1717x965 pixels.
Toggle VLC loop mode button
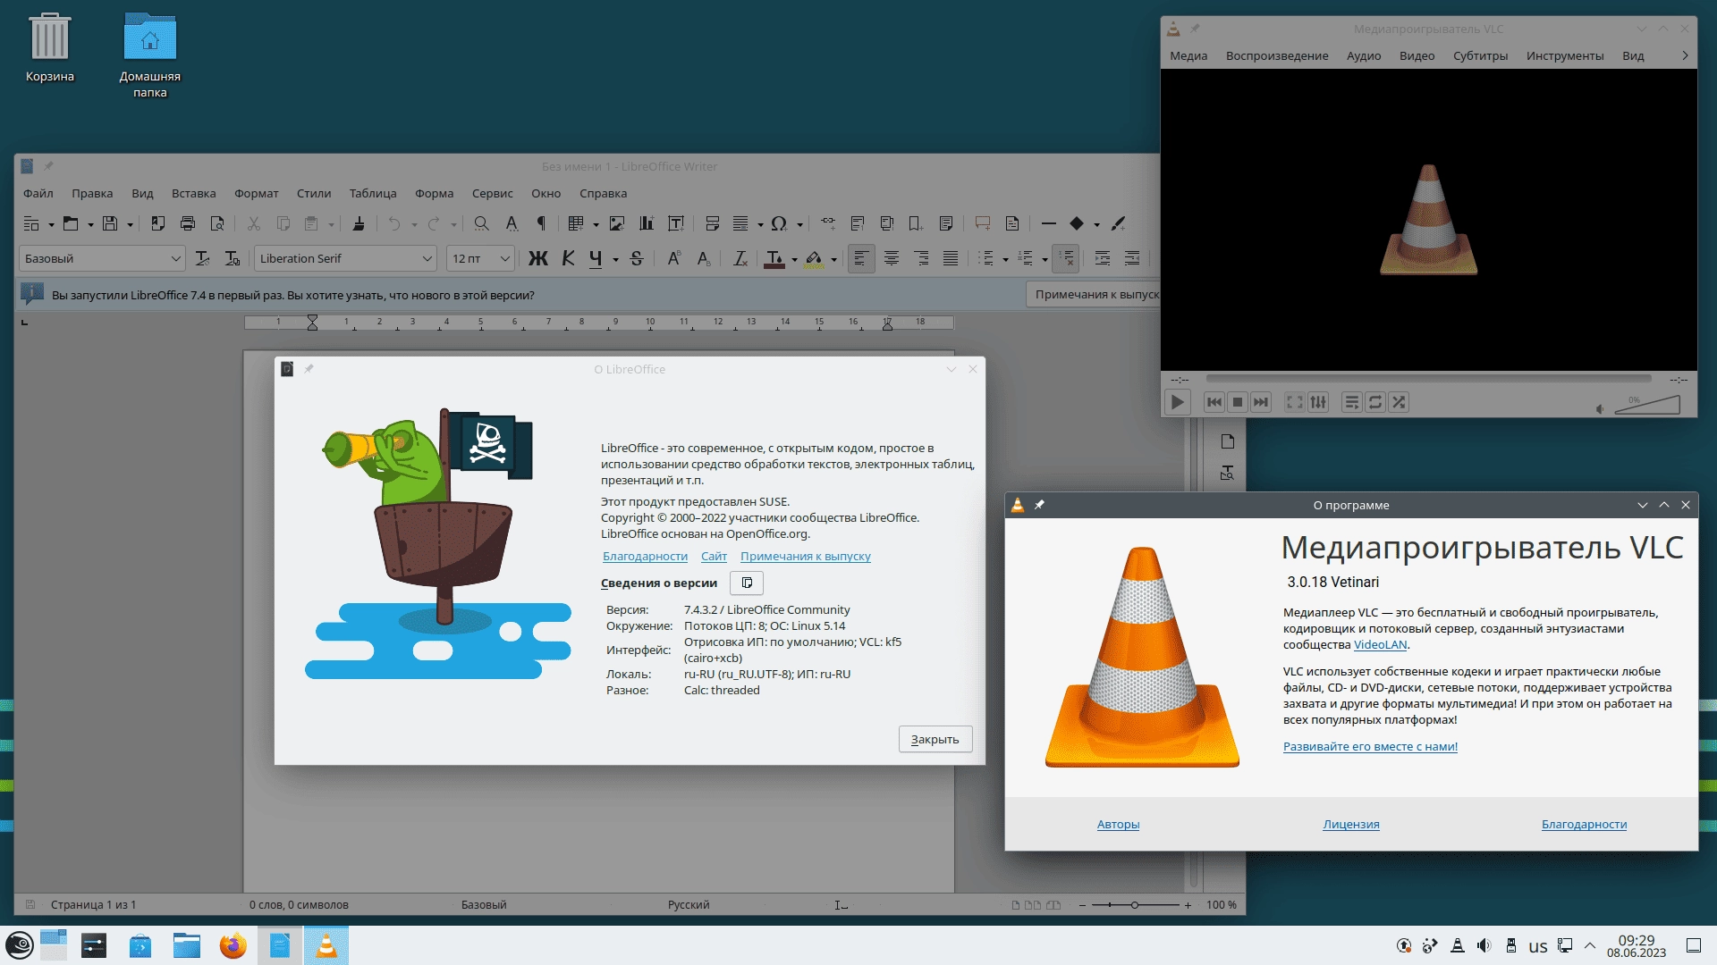point(1375,402)
